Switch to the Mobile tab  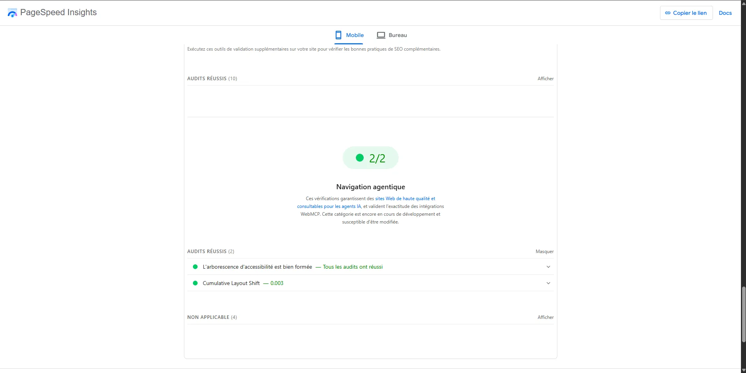coord(349,35)
